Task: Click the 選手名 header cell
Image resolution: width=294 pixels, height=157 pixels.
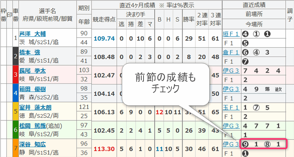Action: 47,15
